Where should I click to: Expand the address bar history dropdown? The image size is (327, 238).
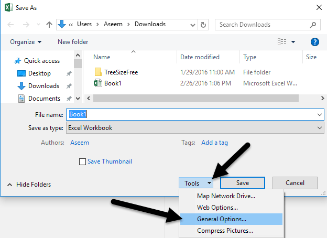[x=193, y=25]
